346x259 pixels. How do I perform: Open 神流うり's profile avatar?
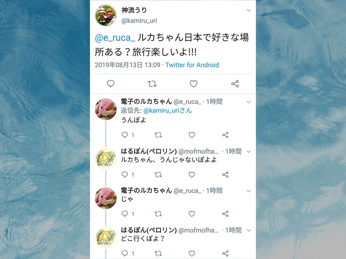click(x=106, y=15)
